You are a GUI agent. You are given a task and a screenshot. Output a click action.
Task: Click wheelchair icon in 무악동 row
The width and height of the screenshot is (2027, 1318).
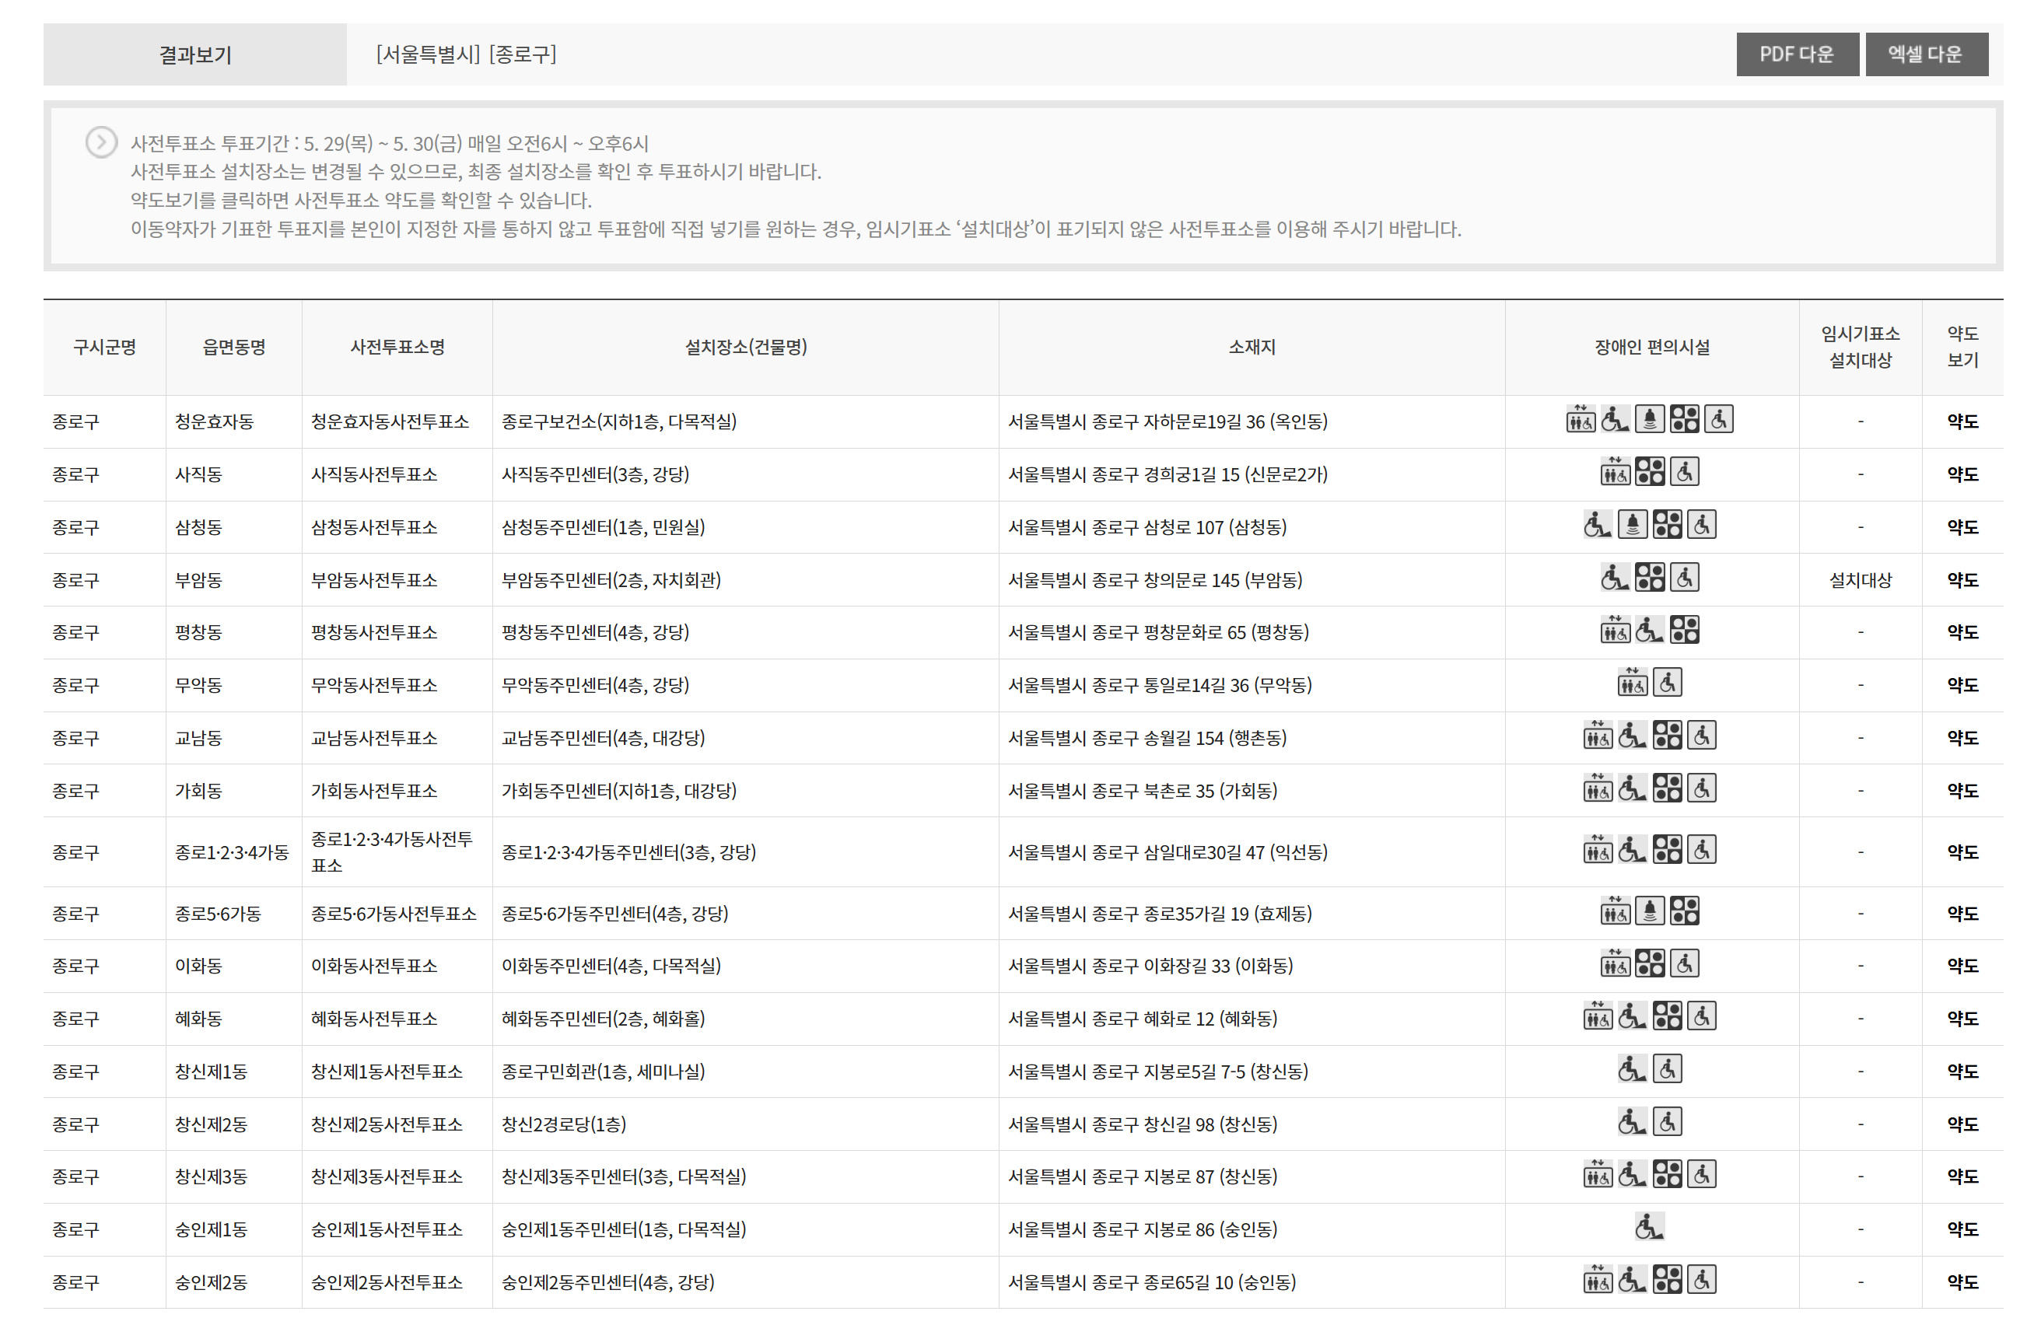coord(1668,683)
